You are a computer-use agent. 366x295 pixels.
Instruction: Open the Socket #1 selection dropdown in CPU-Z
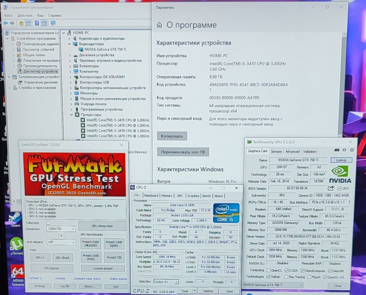[166, 282]
